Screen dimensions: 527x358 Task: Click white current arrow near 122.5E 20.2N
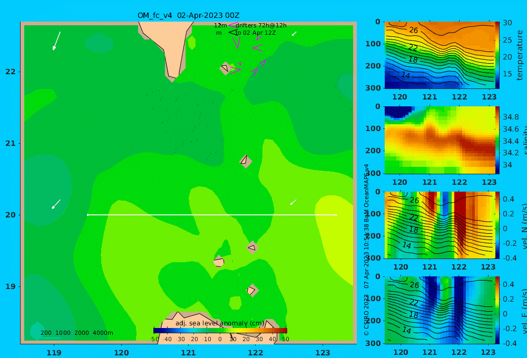pyautogui.click(x=294, y=202)
